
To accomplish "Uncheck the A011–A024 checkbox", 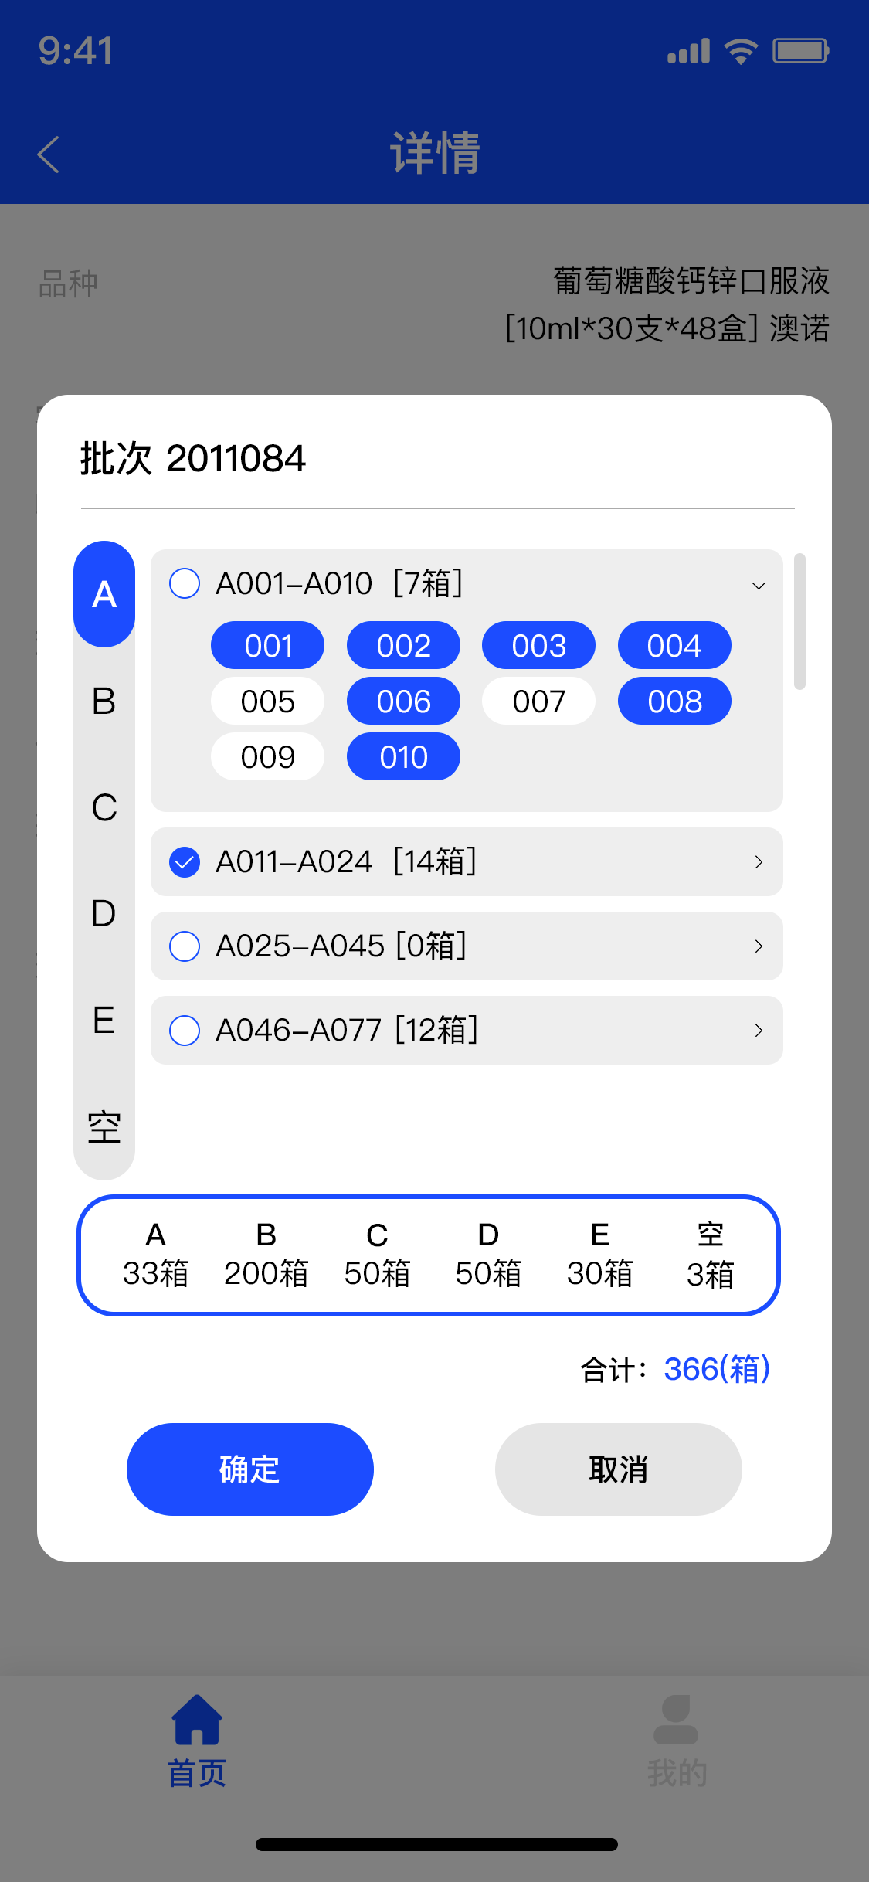I will (185, 862).
